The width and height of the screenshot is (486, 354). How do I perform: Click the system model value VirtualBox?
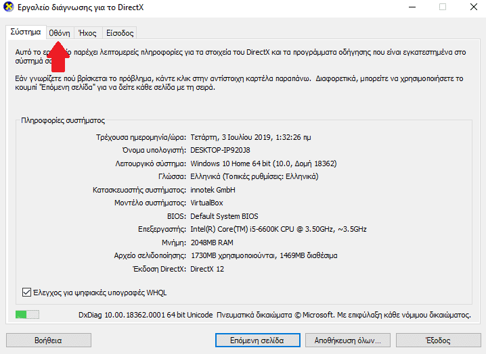pos(206,203)
